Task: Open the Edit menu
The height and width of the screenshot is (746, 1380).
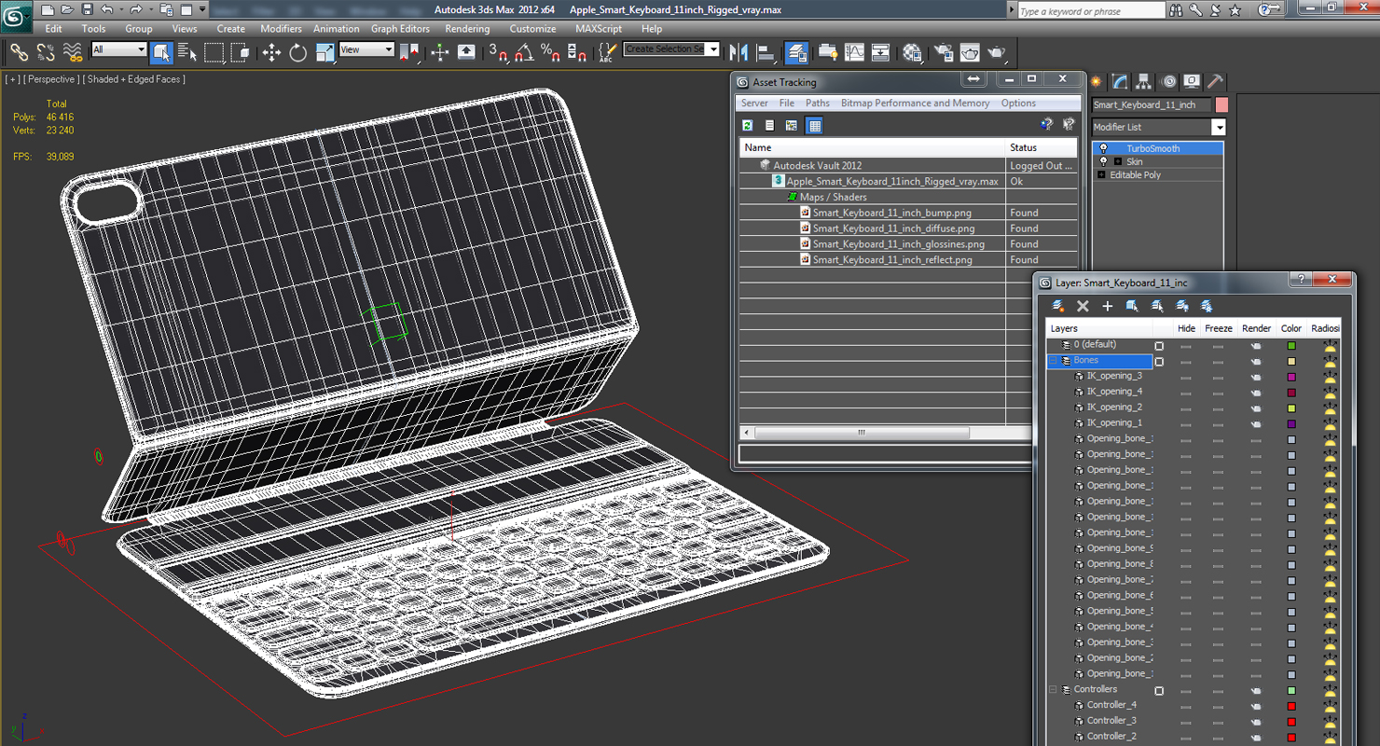Action: 54,29
